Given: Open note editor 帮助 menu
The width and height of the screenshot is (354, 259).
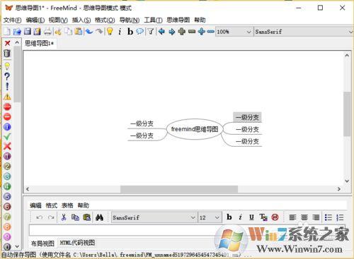Looking at the screenshot, I should tap(84, 205).
